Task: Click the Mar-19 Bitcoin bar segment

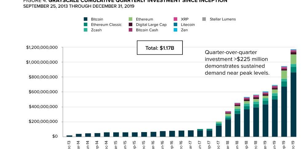Action: click(x=266, y=120)
